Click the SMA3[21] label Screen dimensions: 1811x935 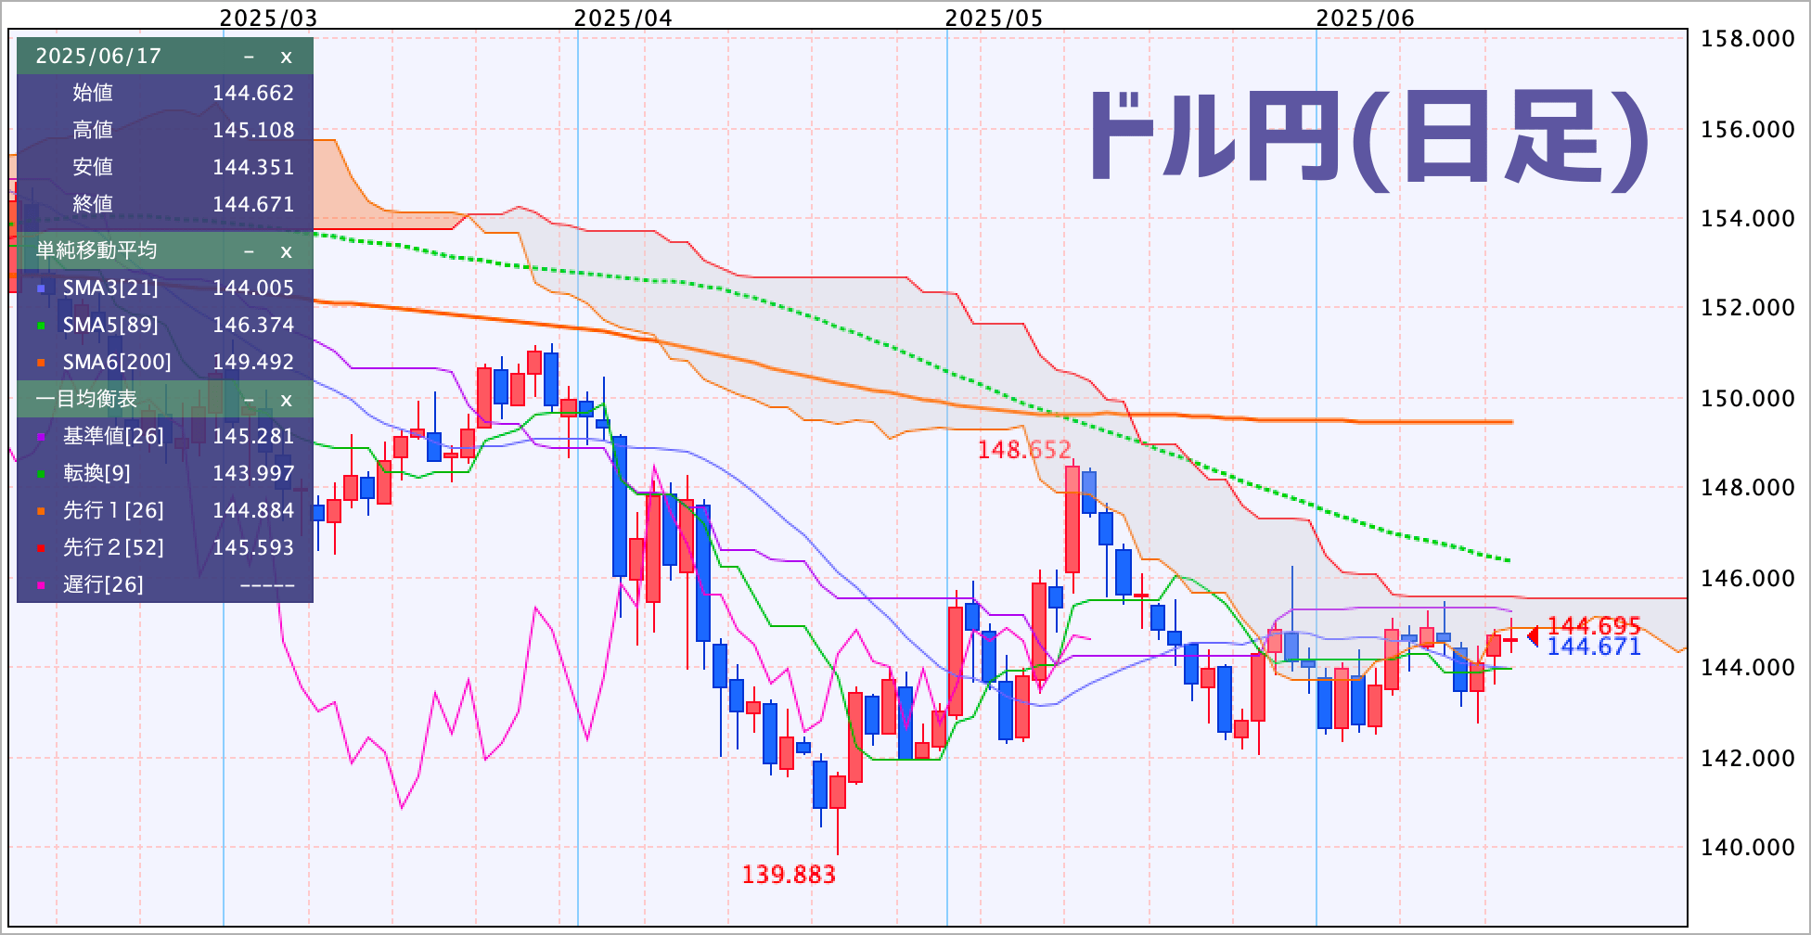(110, 288)
